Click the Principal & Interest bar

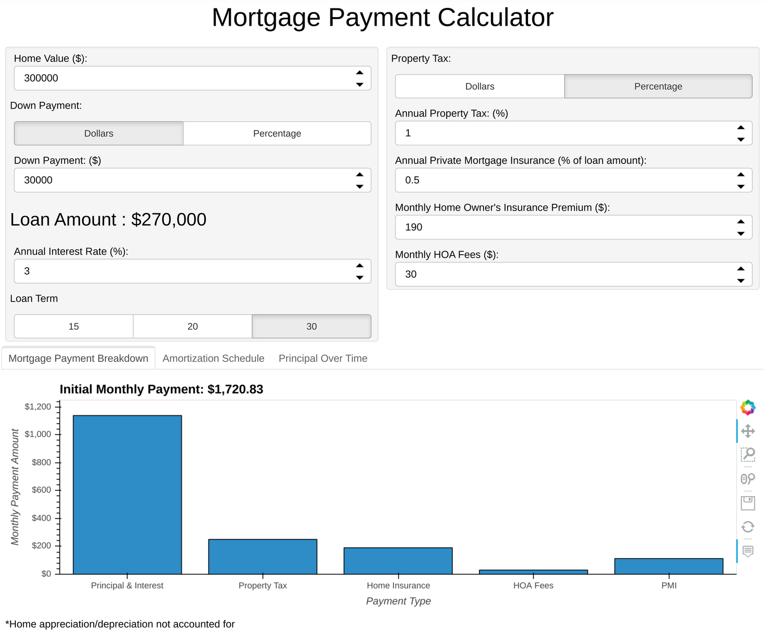[x=127, y=495]
